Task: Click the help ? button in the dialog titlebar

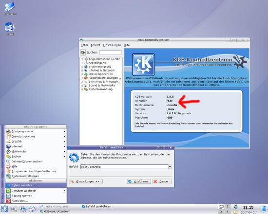Action: coord(158,147)
